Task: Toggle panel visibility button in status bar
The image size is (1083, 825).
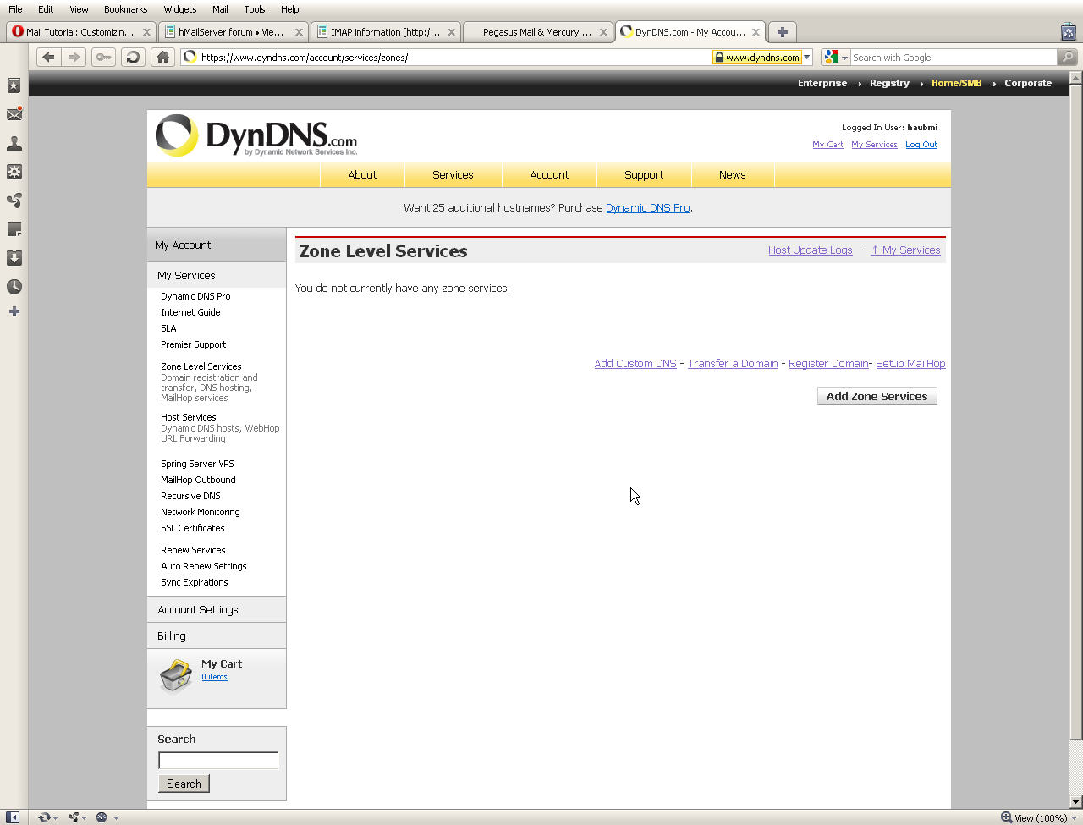Action: click(x=13, y=817)
